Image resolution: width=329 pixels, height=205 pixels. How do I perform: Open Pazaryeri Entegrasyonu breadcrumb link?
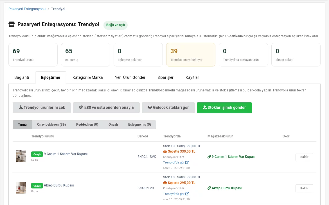tap(27, 9)
